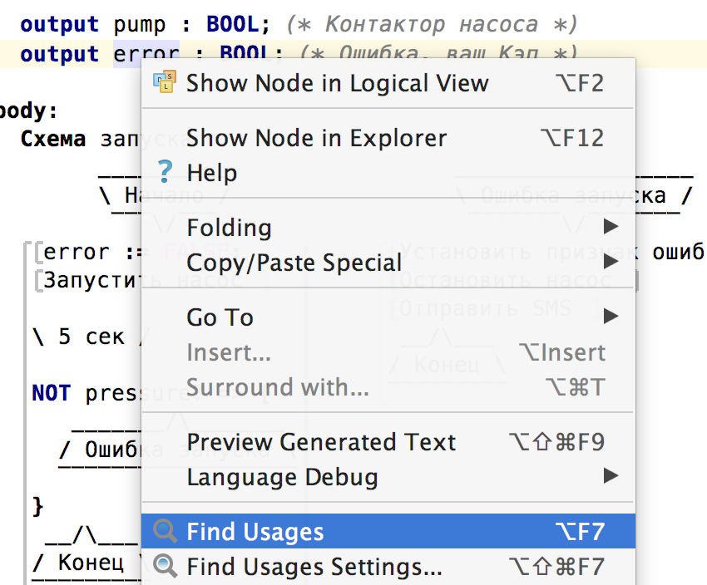Image resolution: width=707 pixels, height=585 pixels.
Task: Click the Folding menu item
Action: (x=229, y=228)
